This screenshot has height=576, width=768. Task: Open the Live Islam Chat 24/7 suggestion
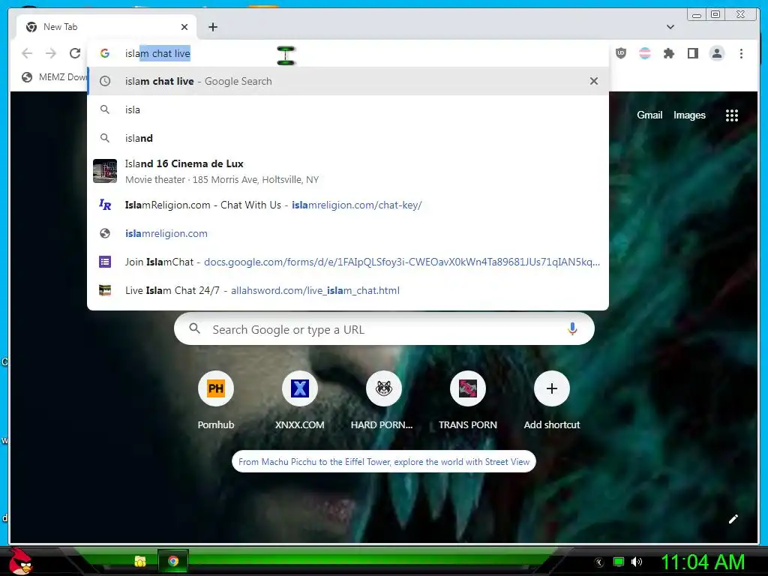348,290
